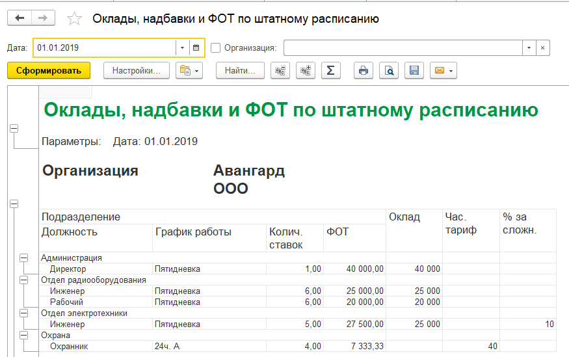Add report to favorites with star icon

[74, 18]
